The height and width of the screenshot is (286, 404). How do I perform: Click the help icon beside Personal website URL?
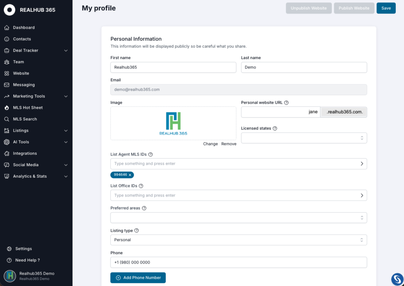tap(286, 102)
